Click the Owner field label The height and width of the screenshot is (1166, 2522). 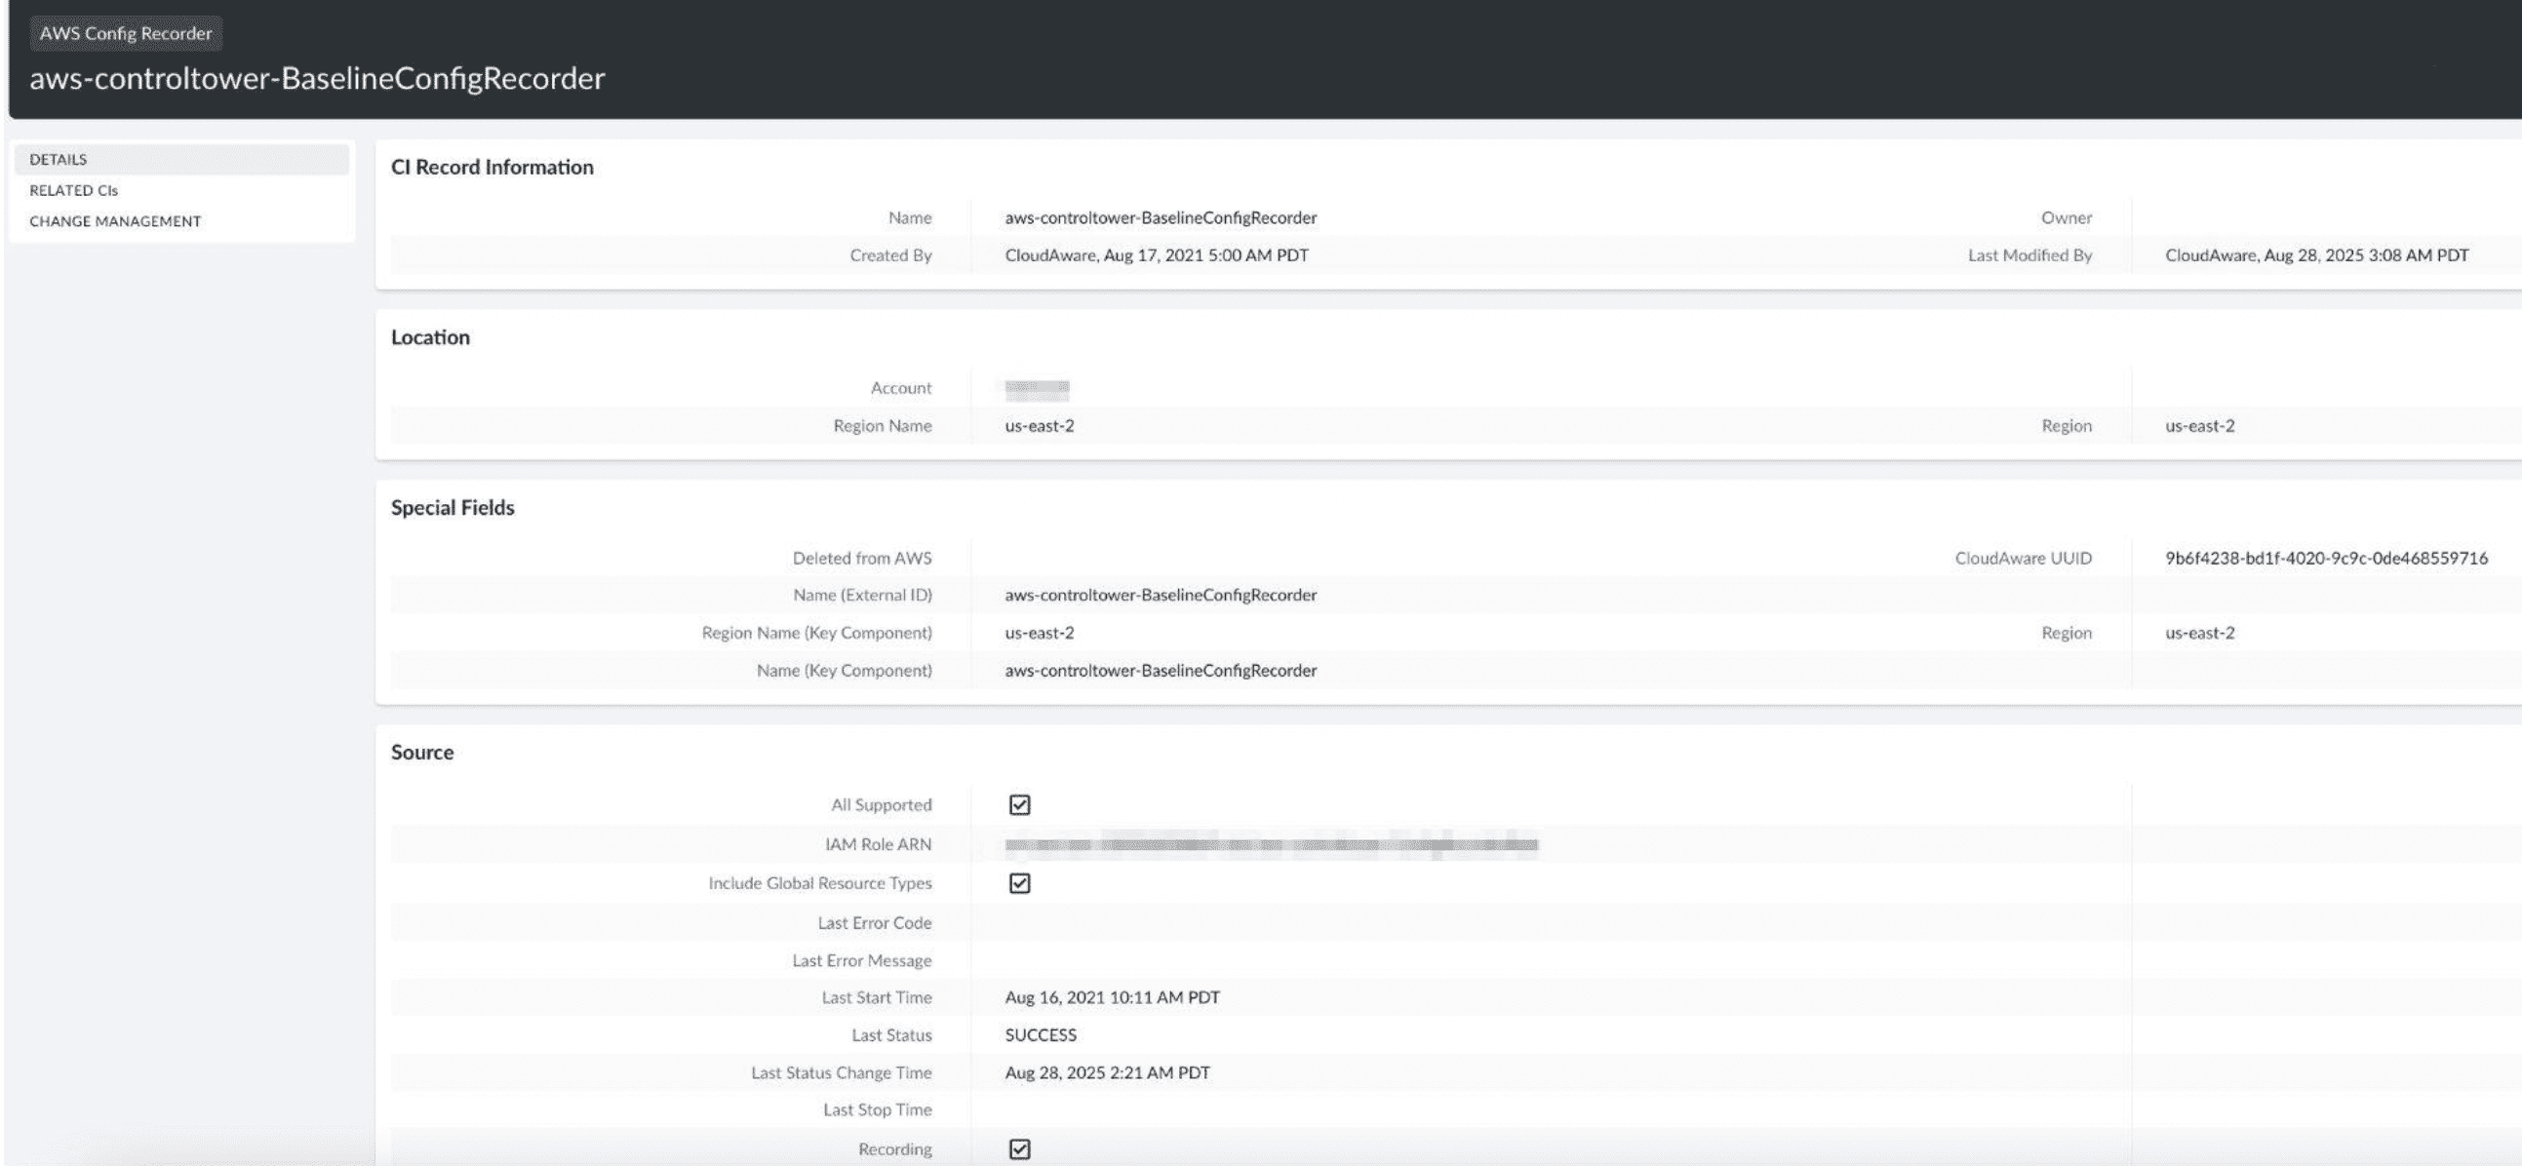(2066, 217)
